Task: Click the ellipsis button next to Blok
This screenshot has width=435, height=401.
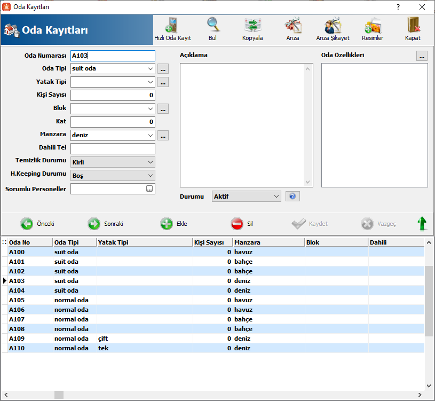Action: pos(163,108)
